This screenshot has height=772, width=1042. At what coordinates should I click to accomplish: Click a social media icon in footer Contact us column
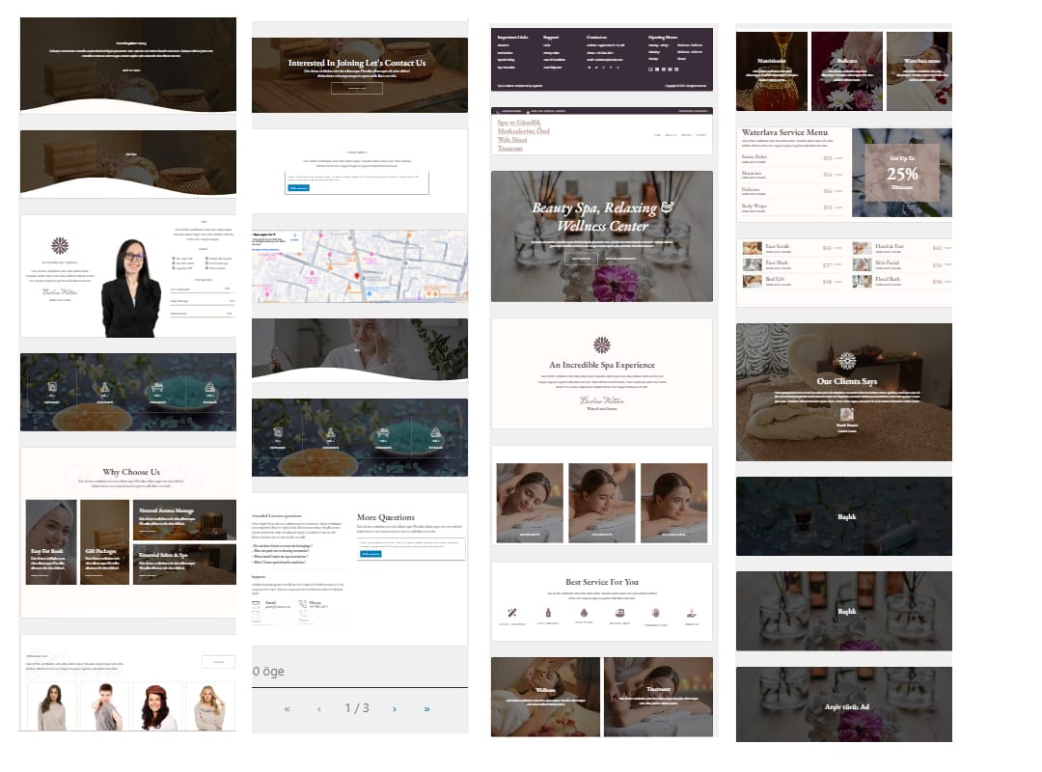(590, 67)
